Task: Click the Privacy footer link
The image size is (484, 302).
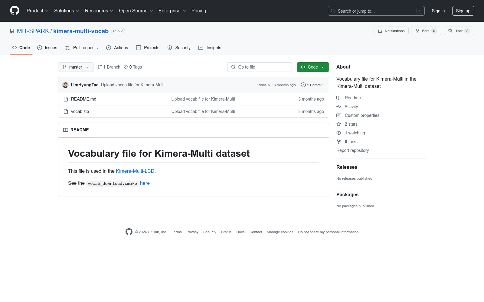Action: 192,232
